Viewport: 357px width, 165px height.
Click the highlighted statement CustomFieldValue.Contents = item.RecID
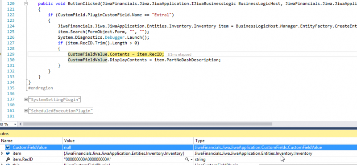[x=116, y=54]
